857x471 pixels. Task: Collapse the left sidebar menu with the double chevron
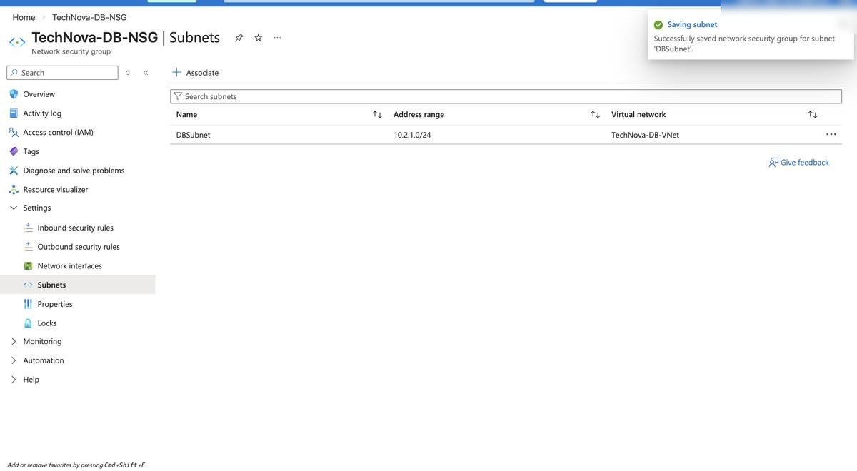point(146,73)
